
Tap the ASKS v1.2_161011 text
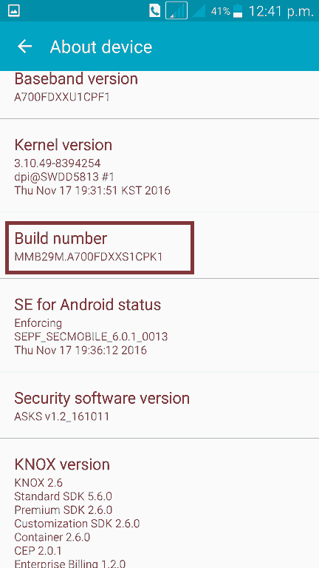61,416
